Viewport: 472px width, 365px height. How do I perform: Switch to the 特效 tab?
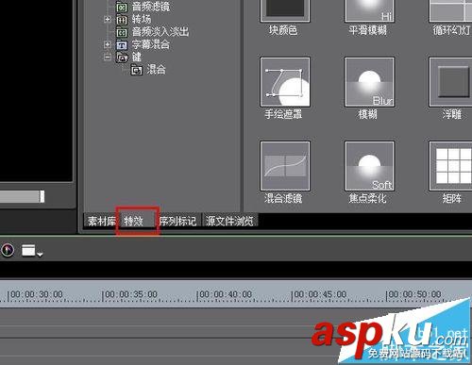point(138,221)
